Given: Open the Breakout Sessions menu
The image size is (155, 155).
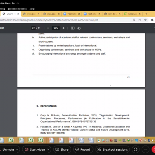Looking at the screenshot, I should click(17, 9).
